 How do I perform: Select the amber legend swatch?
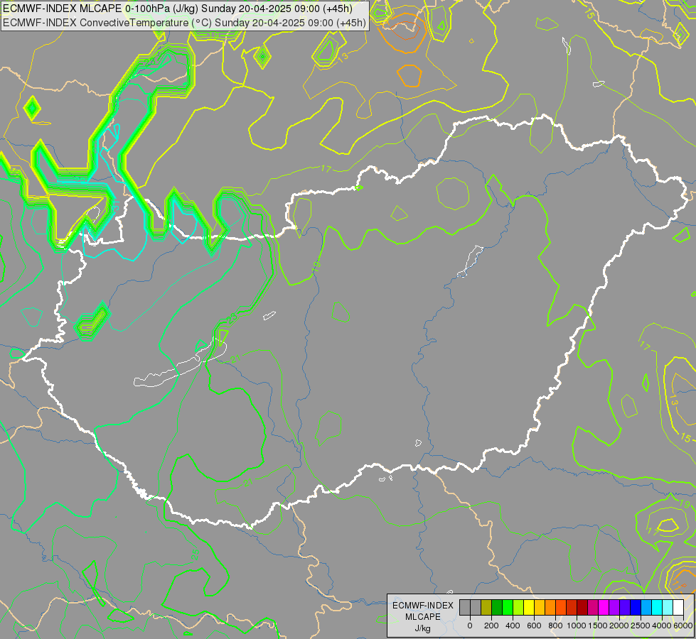tap(540, 607)
